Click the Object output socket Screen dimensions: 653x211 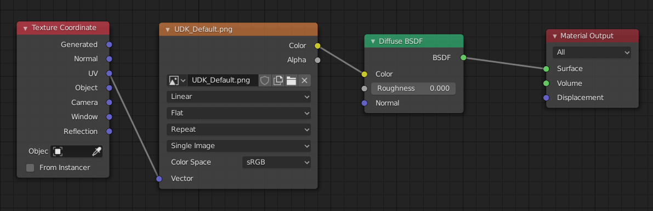[x=109, y=88]
